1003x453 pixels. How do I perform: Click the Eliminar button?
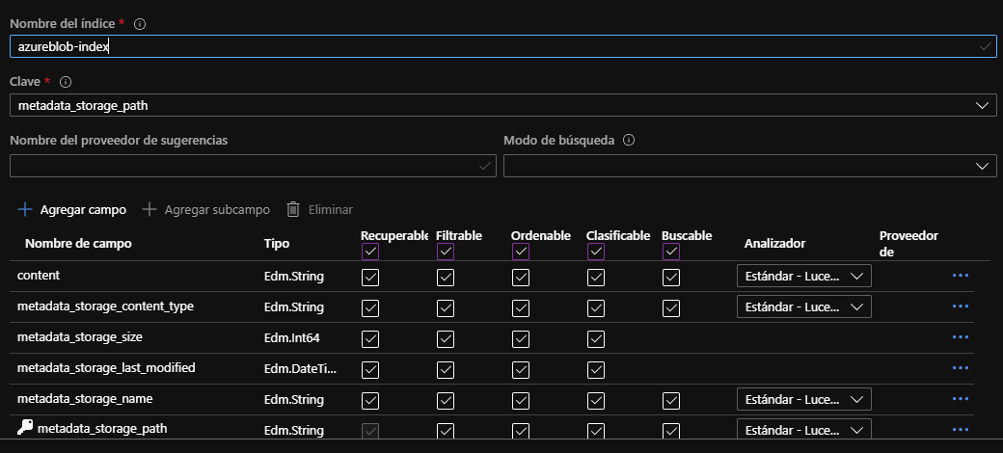(320, 209)
